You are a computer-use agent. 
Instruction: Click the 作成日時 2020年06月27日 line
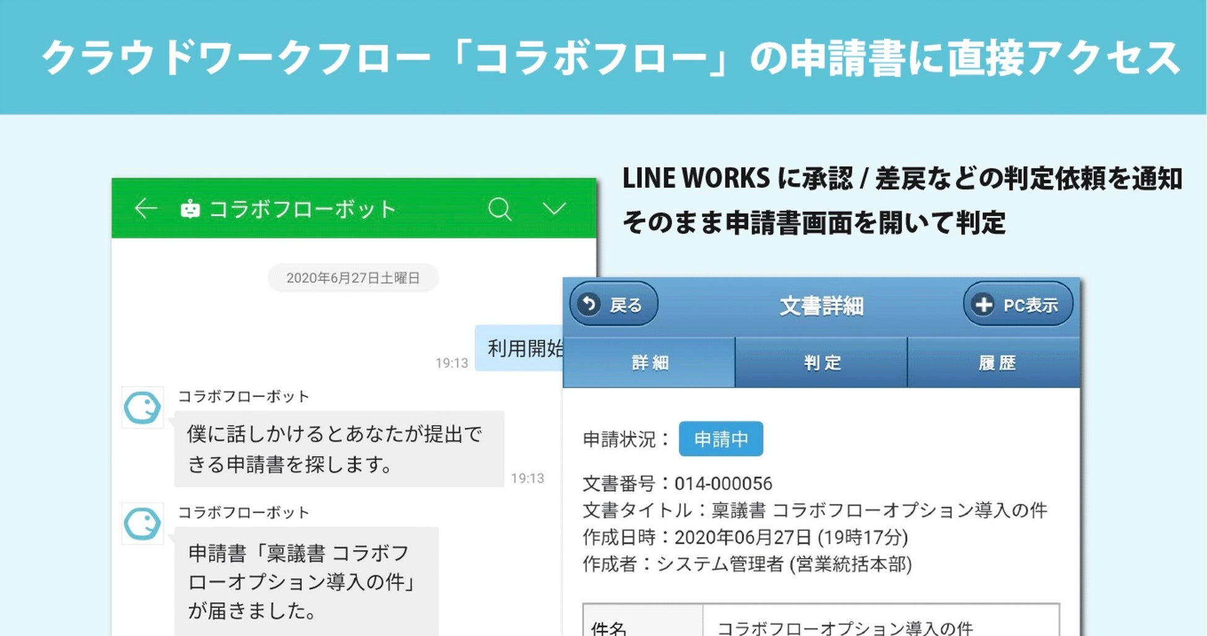tap(745, 537)
